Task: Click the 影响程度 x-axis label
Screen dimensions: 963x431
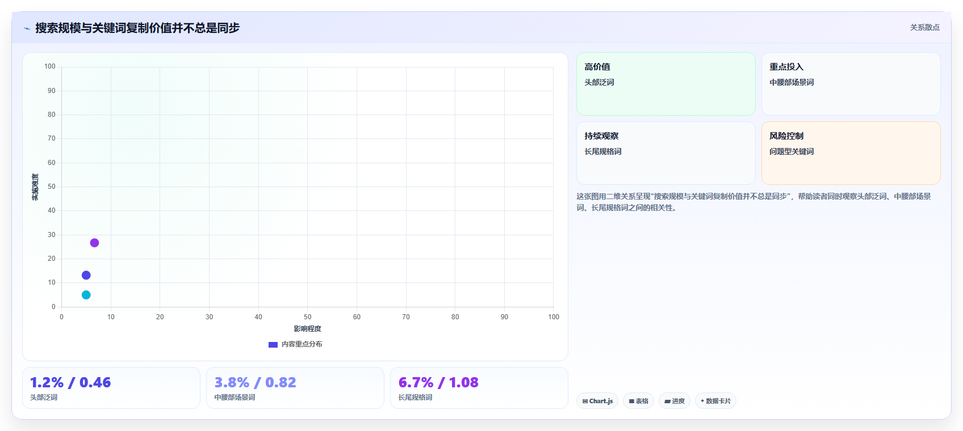Action: 307,329
